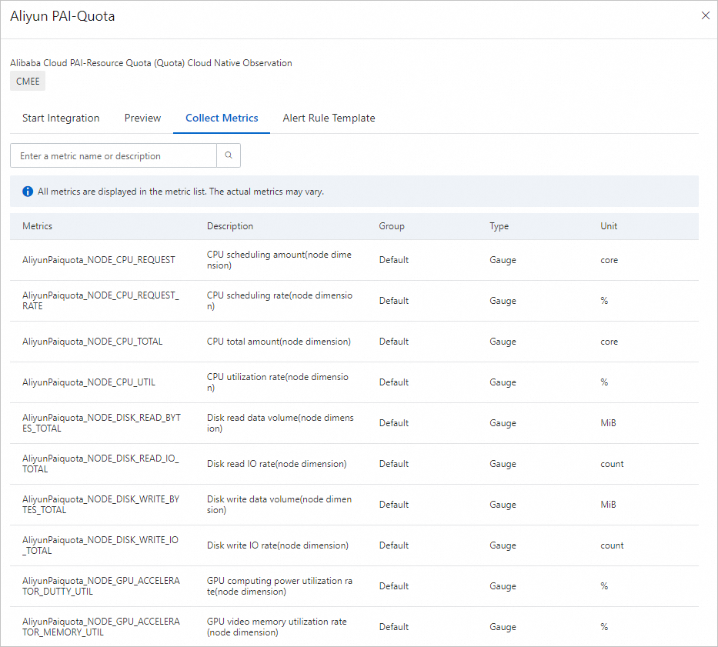This screenshot has height=647, width=718.
Task: Click the Alibaba Cloud PAI-Resource Quota subtitle
Action: click(151, 63)
